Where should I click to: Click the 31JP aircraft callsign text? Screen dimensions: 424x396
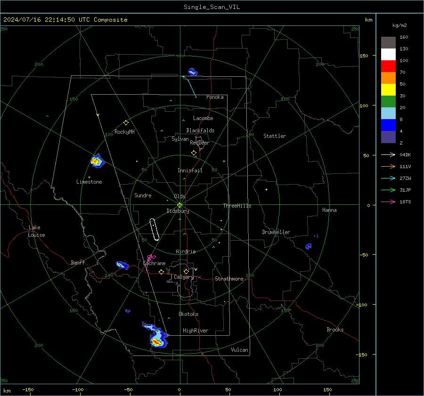point(405,190)
